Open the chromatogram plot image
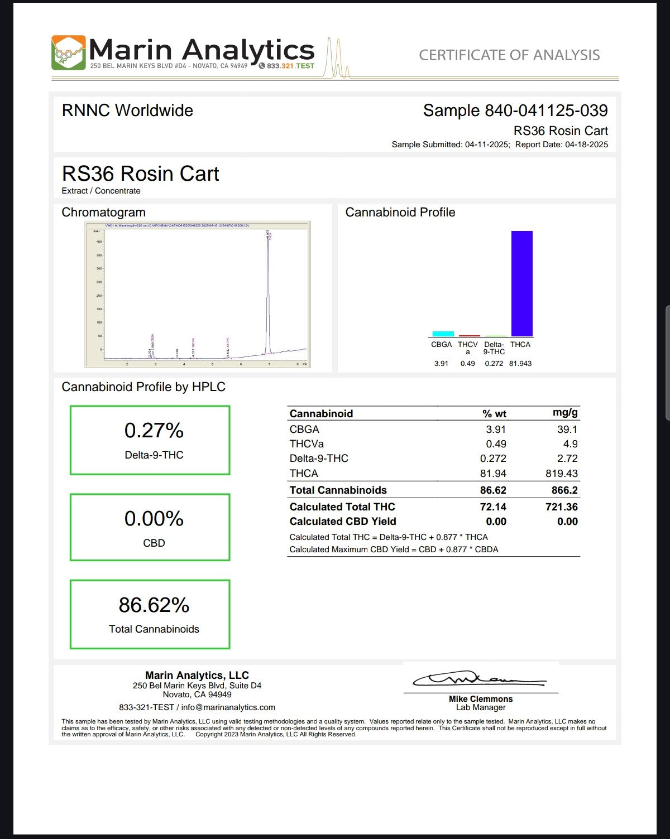 coord(197,294)
